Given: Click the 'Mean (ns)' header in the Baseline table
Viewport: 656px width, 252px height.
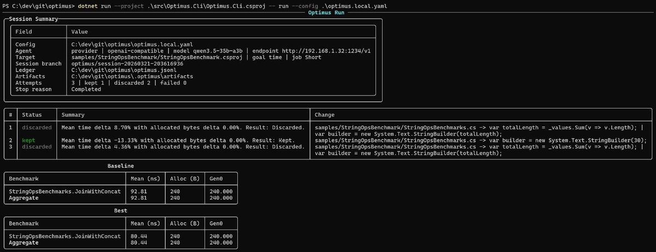Looking at the screenshot, I should click(145, 178).
